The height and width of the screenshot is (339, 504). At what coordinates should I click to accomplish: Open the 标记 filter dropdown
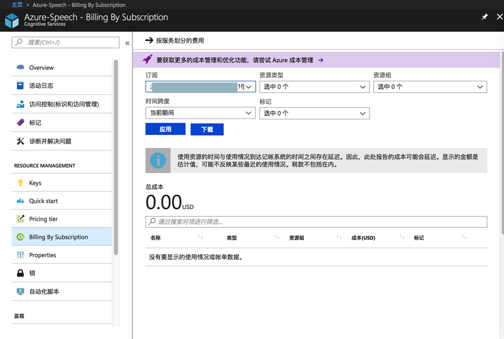[x=314, y=113]
